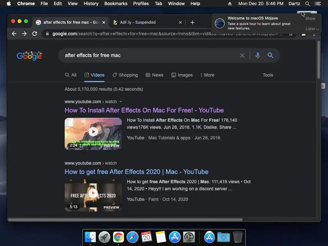The height and width of the screenshot is (246, 328).
Task: Open Safari from the Dock
Action: tap(133, 237)
